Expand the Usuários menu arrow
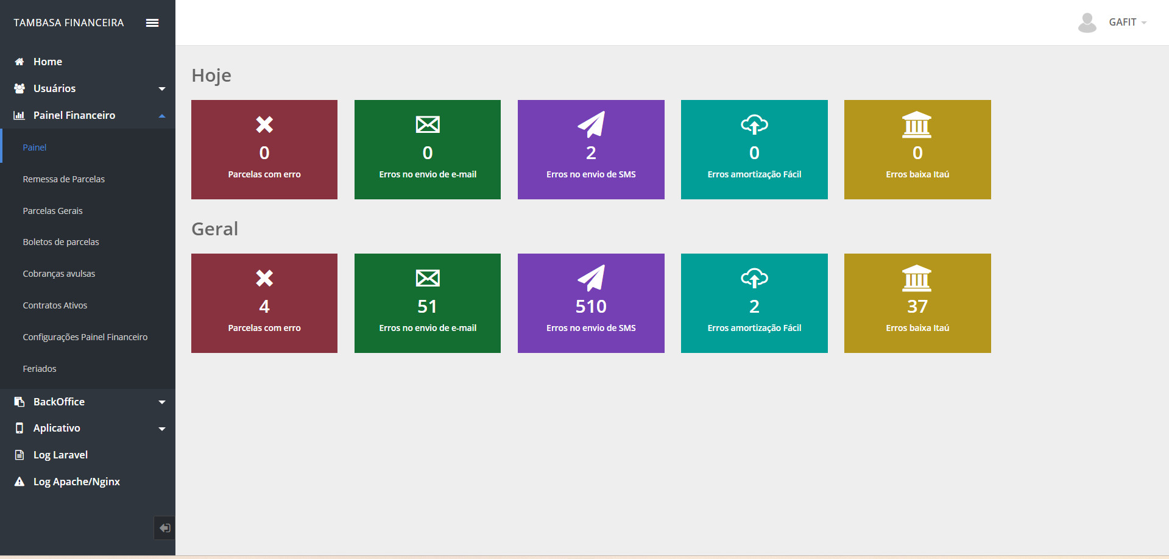 pos(162,89)
